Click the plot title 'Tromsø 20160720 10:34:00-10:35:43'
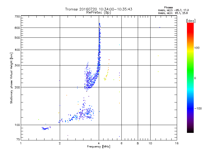The image size is (208, 156). click(99, 9)
